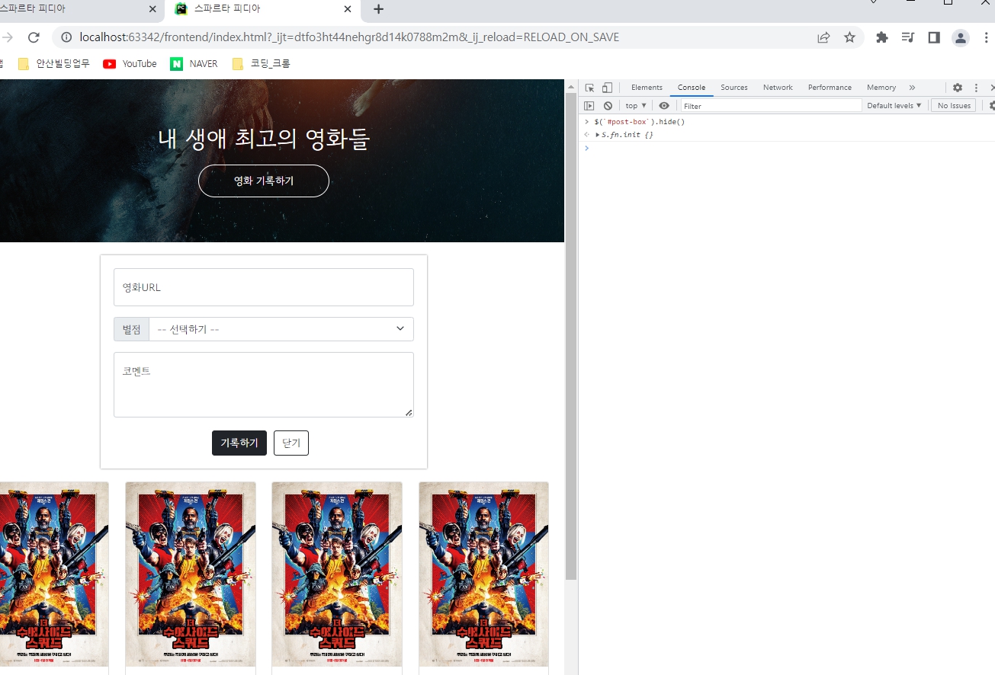Screen dimensions: 995x675
Task: Open the tab search dropdown arrow
Action: click(874, 3)
